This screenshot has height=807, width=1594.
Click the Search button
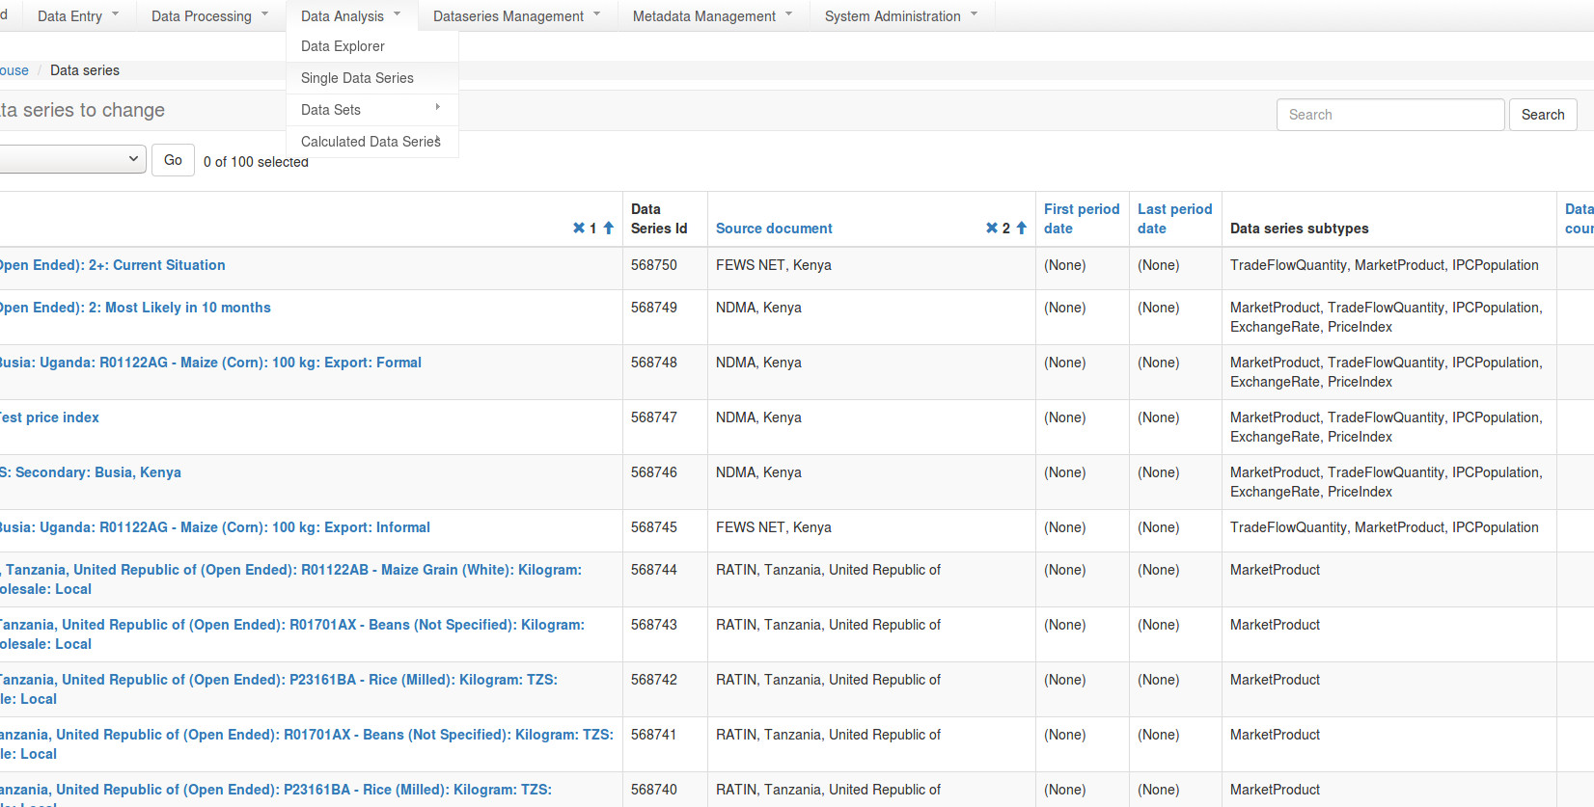[x=1543, y=115]
